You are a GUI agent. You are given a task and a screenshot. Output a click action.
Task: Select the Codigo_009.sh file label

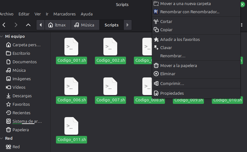189,101
